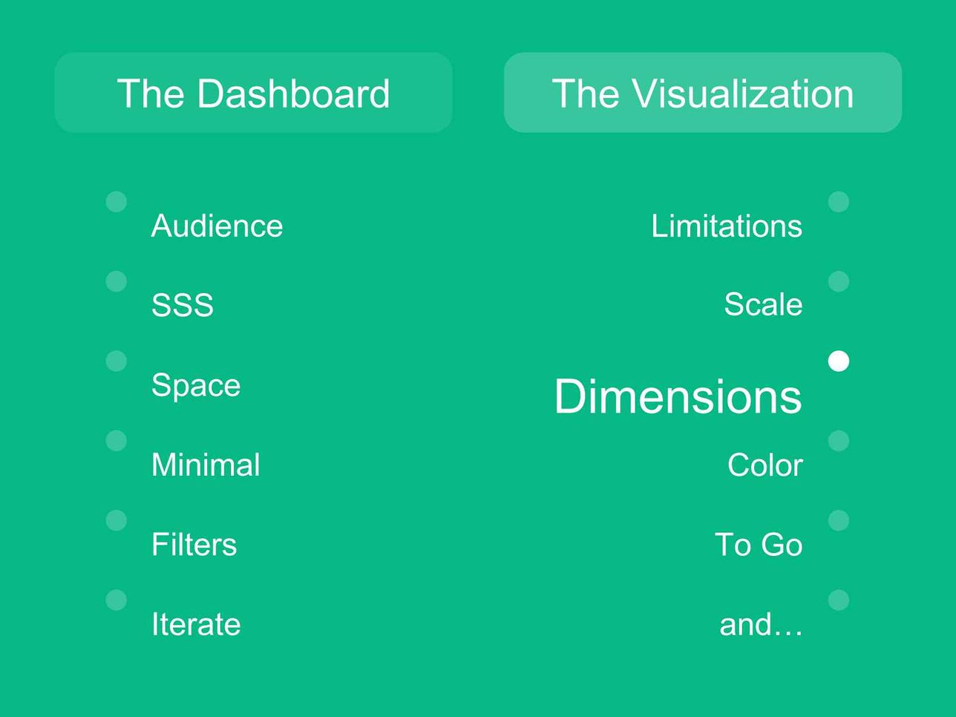Click the dot next to and…

[x=839, y=600]
